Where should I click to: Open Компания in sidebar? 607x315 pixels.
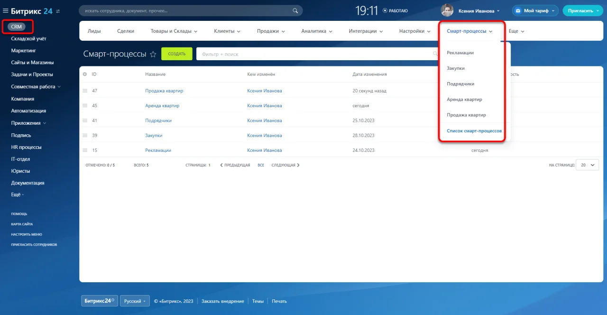tap(23, 99)
